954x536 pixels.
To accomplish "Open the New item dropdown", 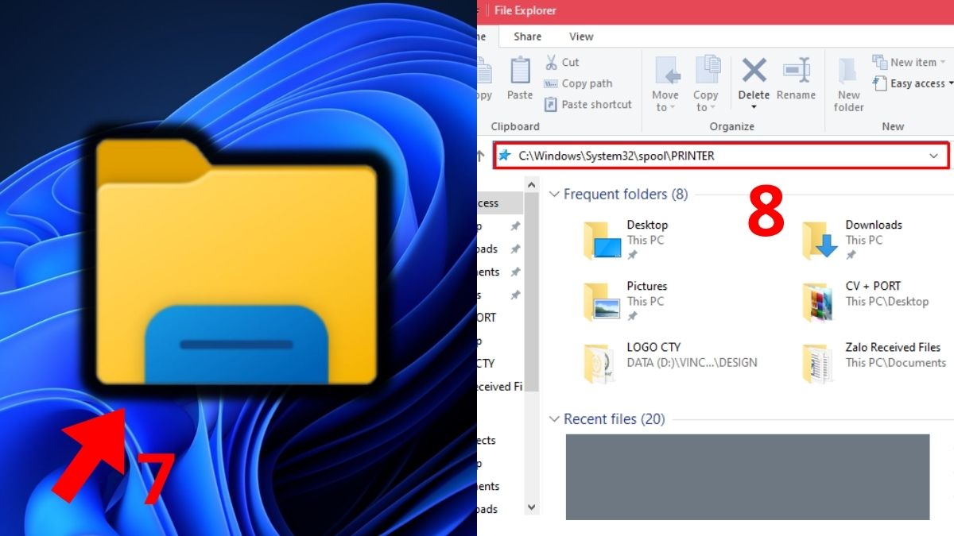I will click(x=909, y=62).
